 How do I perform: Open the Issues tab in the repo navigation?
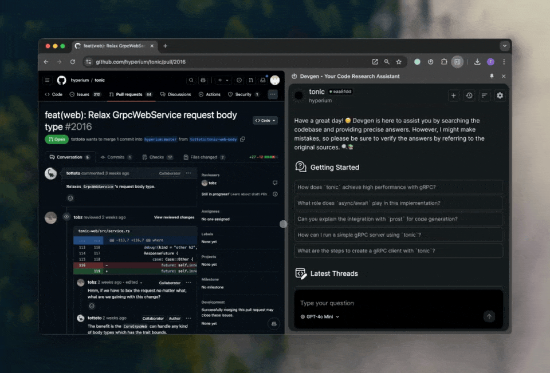pyautogui.click(x=85, y=94)
